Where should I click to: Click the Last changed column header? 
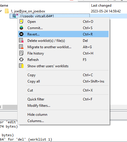coord(109,5)
